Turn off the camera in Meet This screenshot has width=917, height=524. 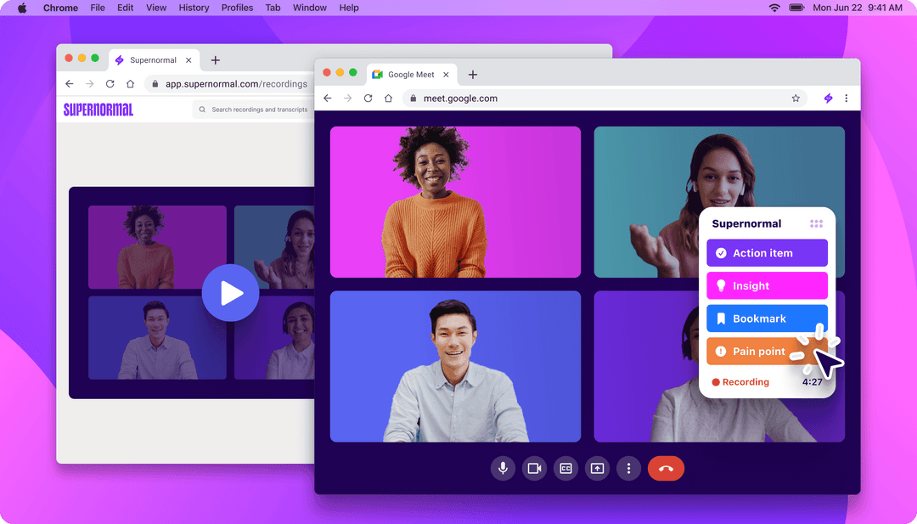click(x=534, y=468)
